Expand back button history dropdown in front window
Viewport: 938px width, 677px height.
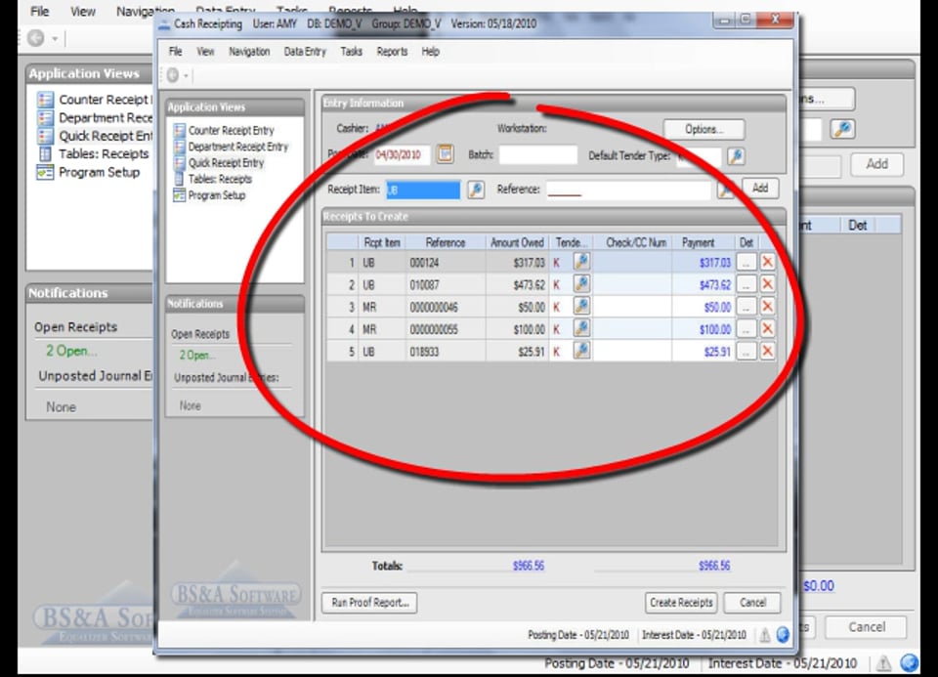point(186,76)
